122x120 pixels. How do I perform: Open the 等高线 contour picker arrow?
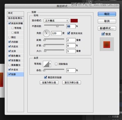click(50, 64)
